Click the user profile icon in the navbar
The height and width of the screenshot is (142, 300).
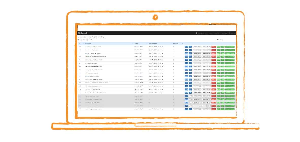(x=196, y=33)
